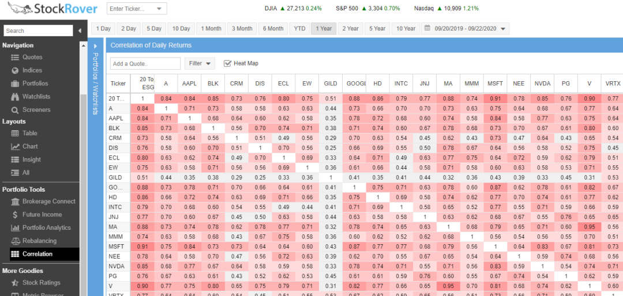623x296 pixels.
Task: Click the Screeners magnifier icon
Action: (16, 110)
